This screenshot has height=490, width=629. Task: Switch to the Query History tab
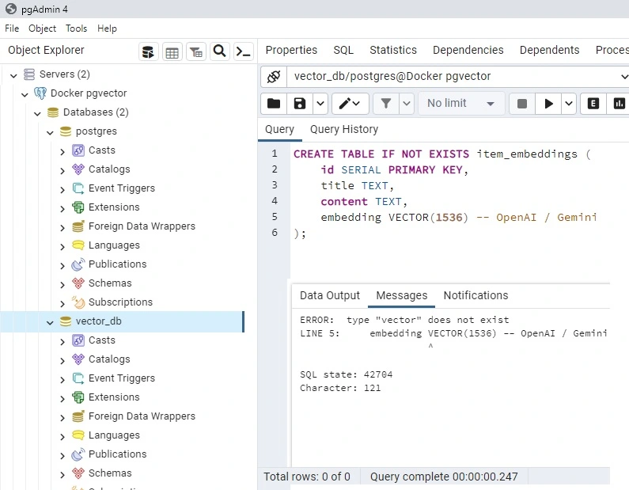344,129
